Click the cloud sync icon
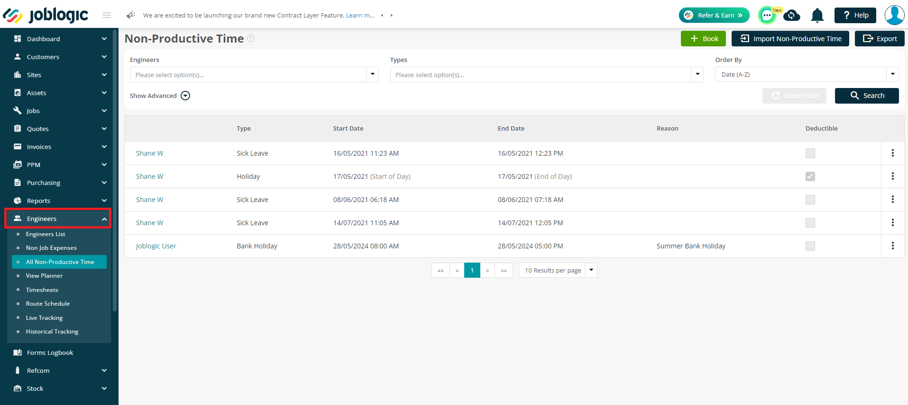Viewport: 908px width, 405px height. (791, 16)
